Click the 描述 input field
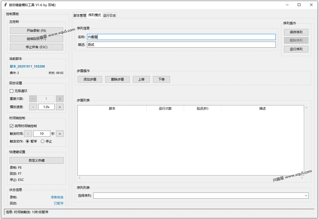This screenshot has width=319, height=219. point(181,45)
